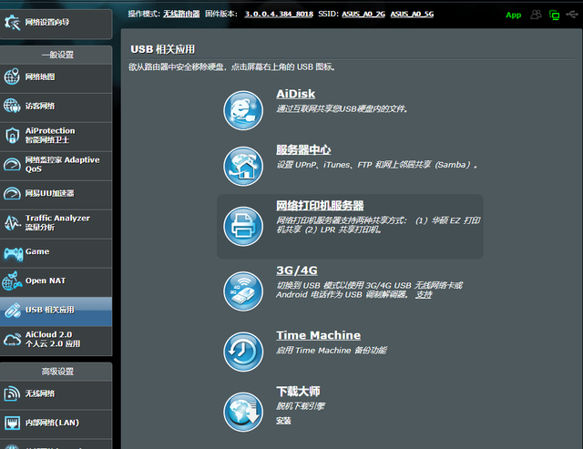583x449 pixels.
Task: Select Open NAT menu item
Action: tap(56, 282)
